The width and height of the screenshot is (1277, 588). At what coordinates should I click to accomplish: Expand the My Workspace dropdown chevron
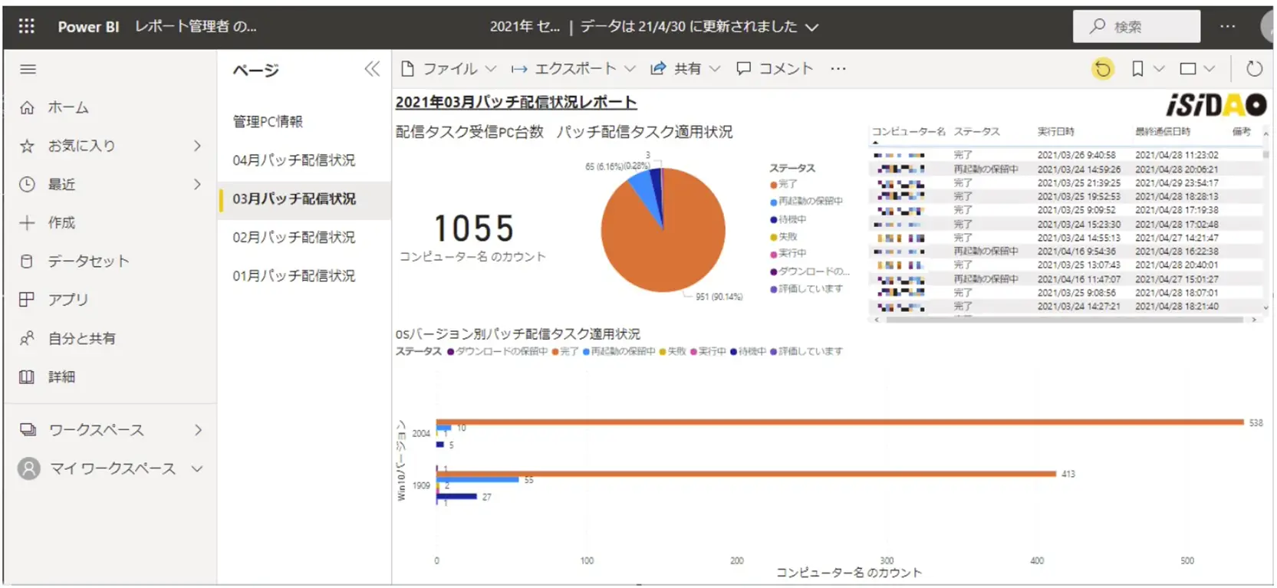(197, 468)
